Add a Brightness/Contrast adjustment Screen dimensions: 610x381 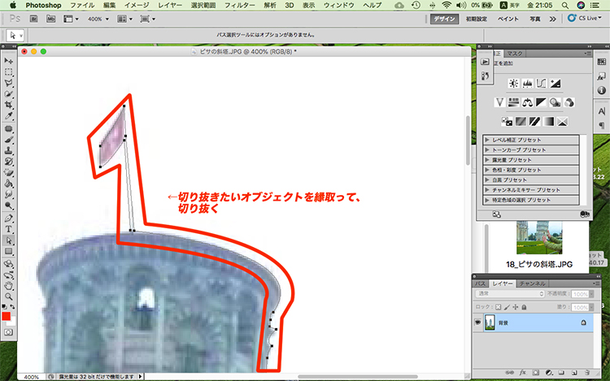(x=513, y=83)
